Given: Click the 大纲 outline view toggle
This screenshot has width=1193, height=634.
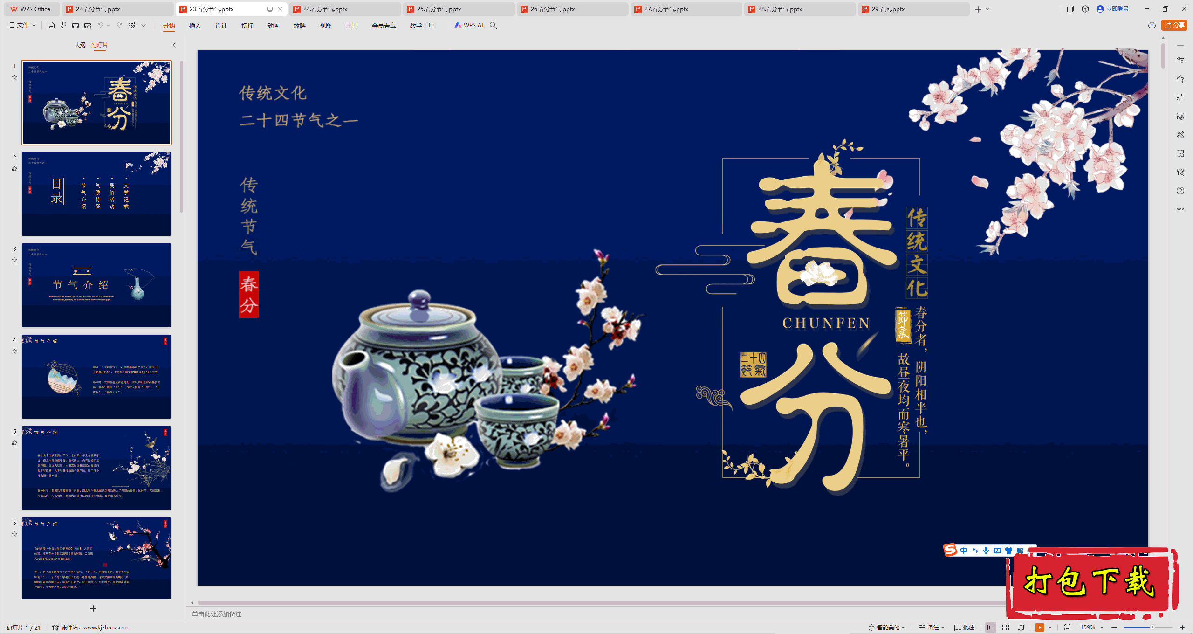Looking at the screenshot, I should click(x=80, y=45).
